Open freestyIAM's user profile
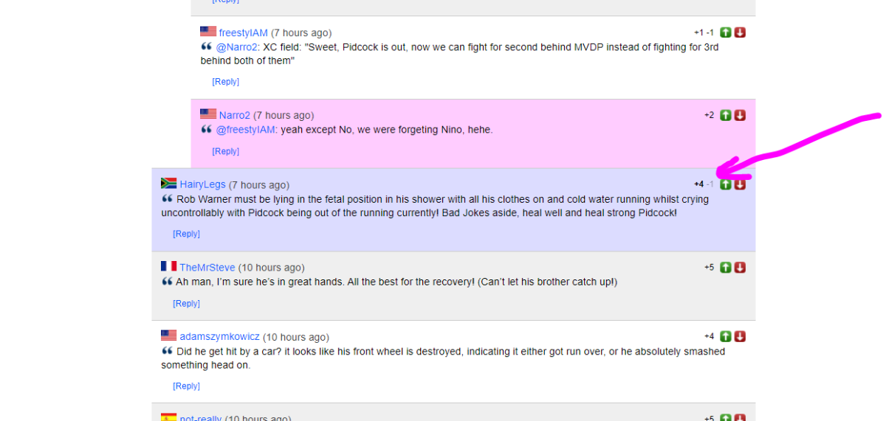Image resolution: width=886 pixels, height=421 pixels. point(243,32)
